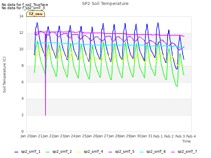Click the Soil Temperature (C) axis label

[4, 75]
